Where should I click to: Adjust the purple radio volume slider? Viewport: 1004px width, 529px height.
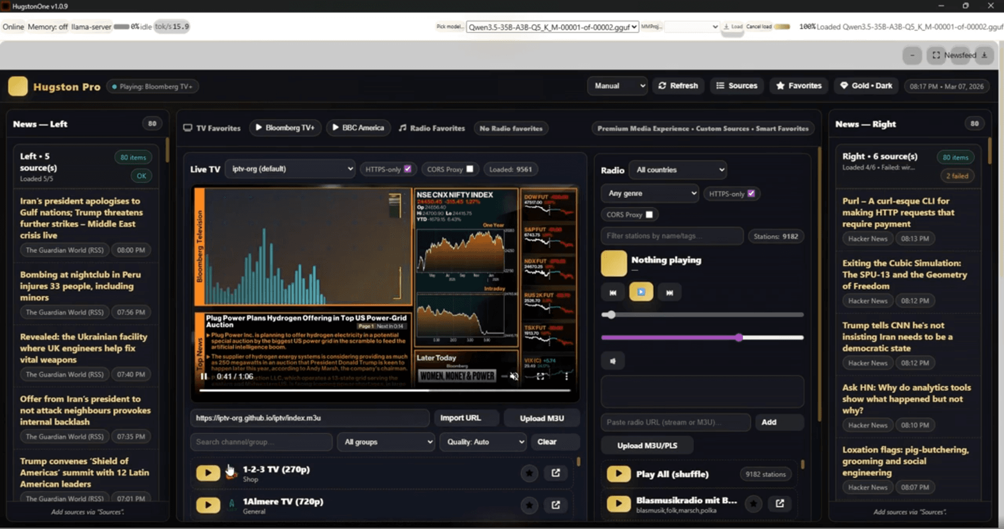pyautogui.click(x=738, y=338)
